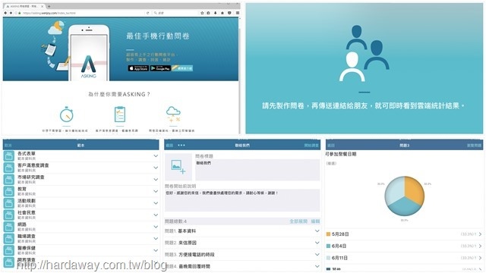486x273 pixels.
Task: Click the 全部展開 link
Action: click(298, 221)
